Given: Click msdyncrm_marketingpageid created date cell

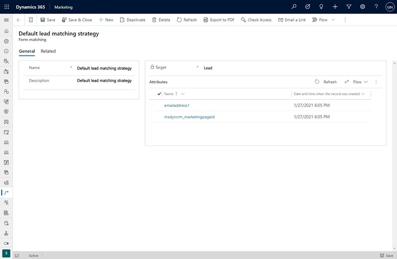Looking at the screenshot, I should pos(312,117).
